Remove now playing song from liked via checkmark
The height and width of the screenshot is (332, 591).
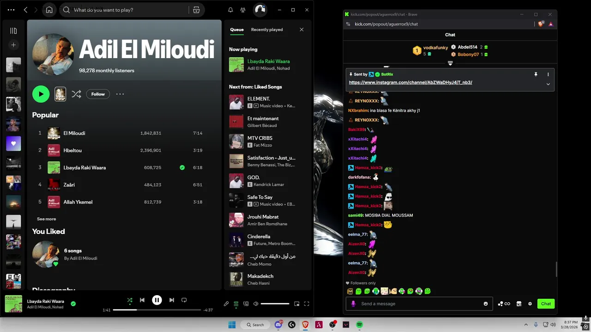tap(73, 304)
